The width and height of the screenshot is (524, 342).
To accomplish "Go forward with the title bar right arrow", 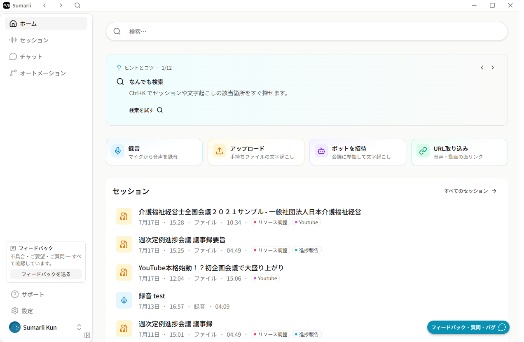I will pos(61,5).
